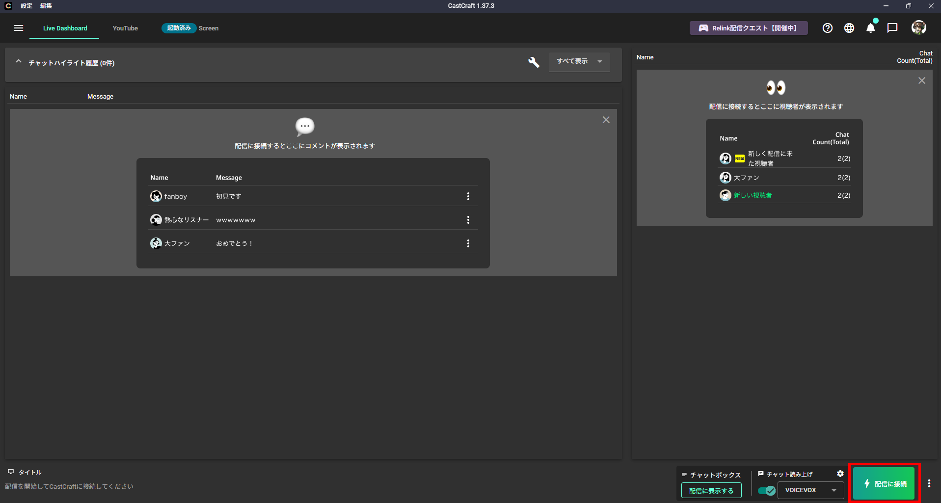This screenshot has width=941, height=503.
Task: Click 大ファン avatar in comment list
Action: [x=156, y=243]
